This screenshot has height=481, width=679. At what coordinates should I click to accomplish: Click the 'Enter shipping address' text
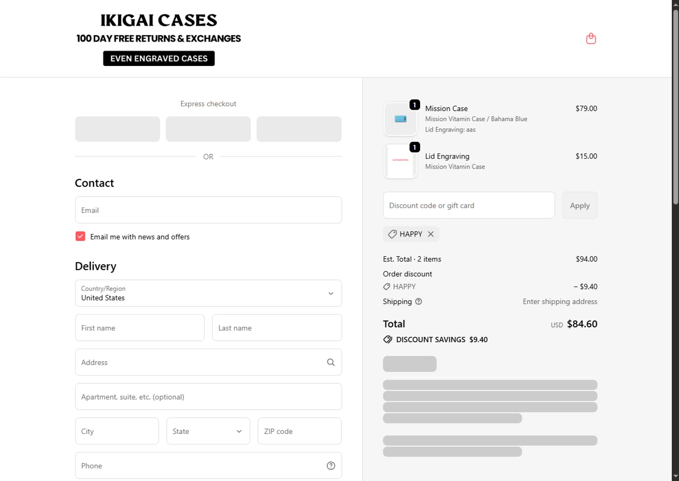tap(560, 302)
